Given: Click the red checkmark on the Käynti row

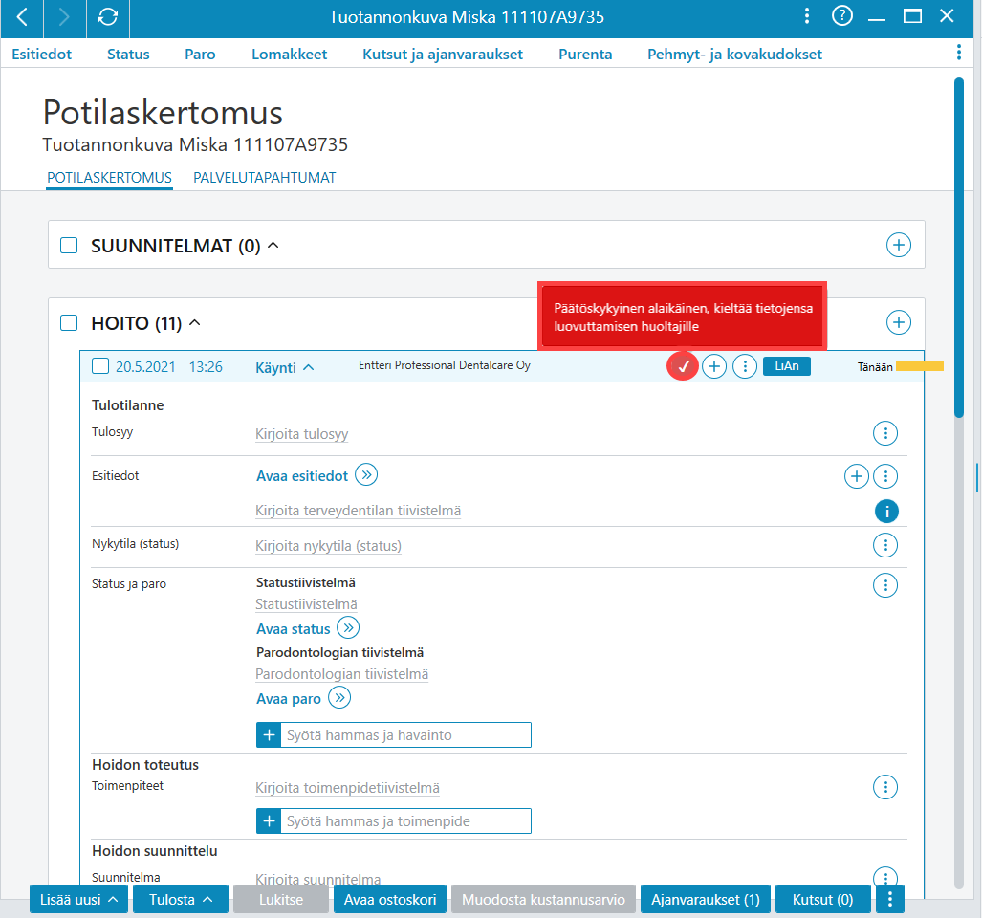Looking at the screenshot, I should (x=683, y=366).
